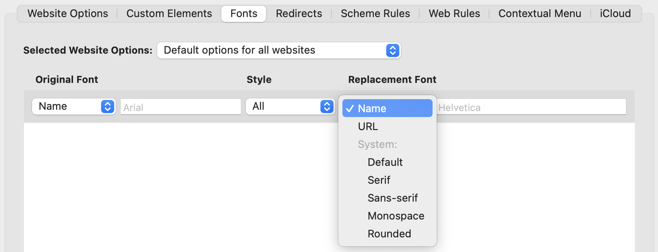Choose URL from the replacement menu

[x=368, y=126]
